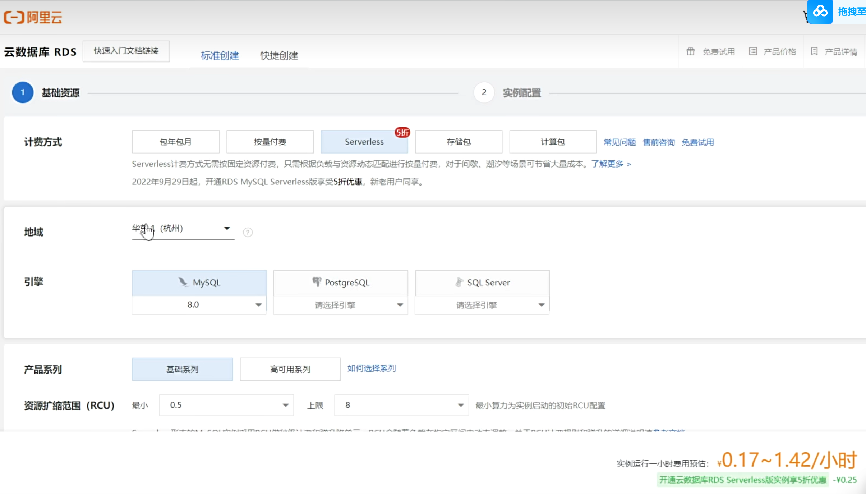Select the PostgreSQL engine option
866x494 pixels.
tap(341, 283)
